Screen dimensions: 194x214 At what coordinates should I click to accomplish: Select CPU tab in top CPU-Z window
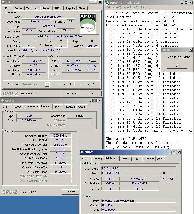pos(6,8)
